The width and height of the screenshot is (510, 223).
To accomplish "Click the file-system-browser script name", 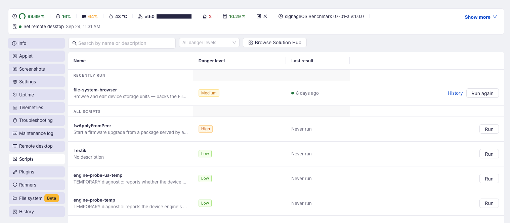I will click(x=95, y=90).
